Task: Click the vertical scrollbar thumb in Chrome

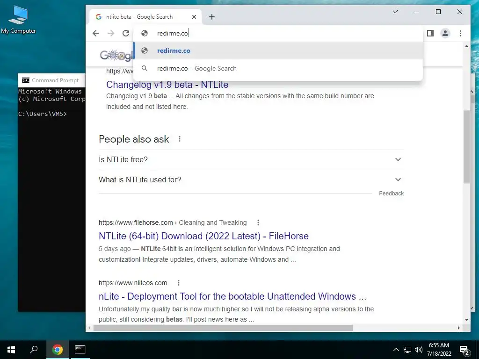Action: tap(466, 146)
